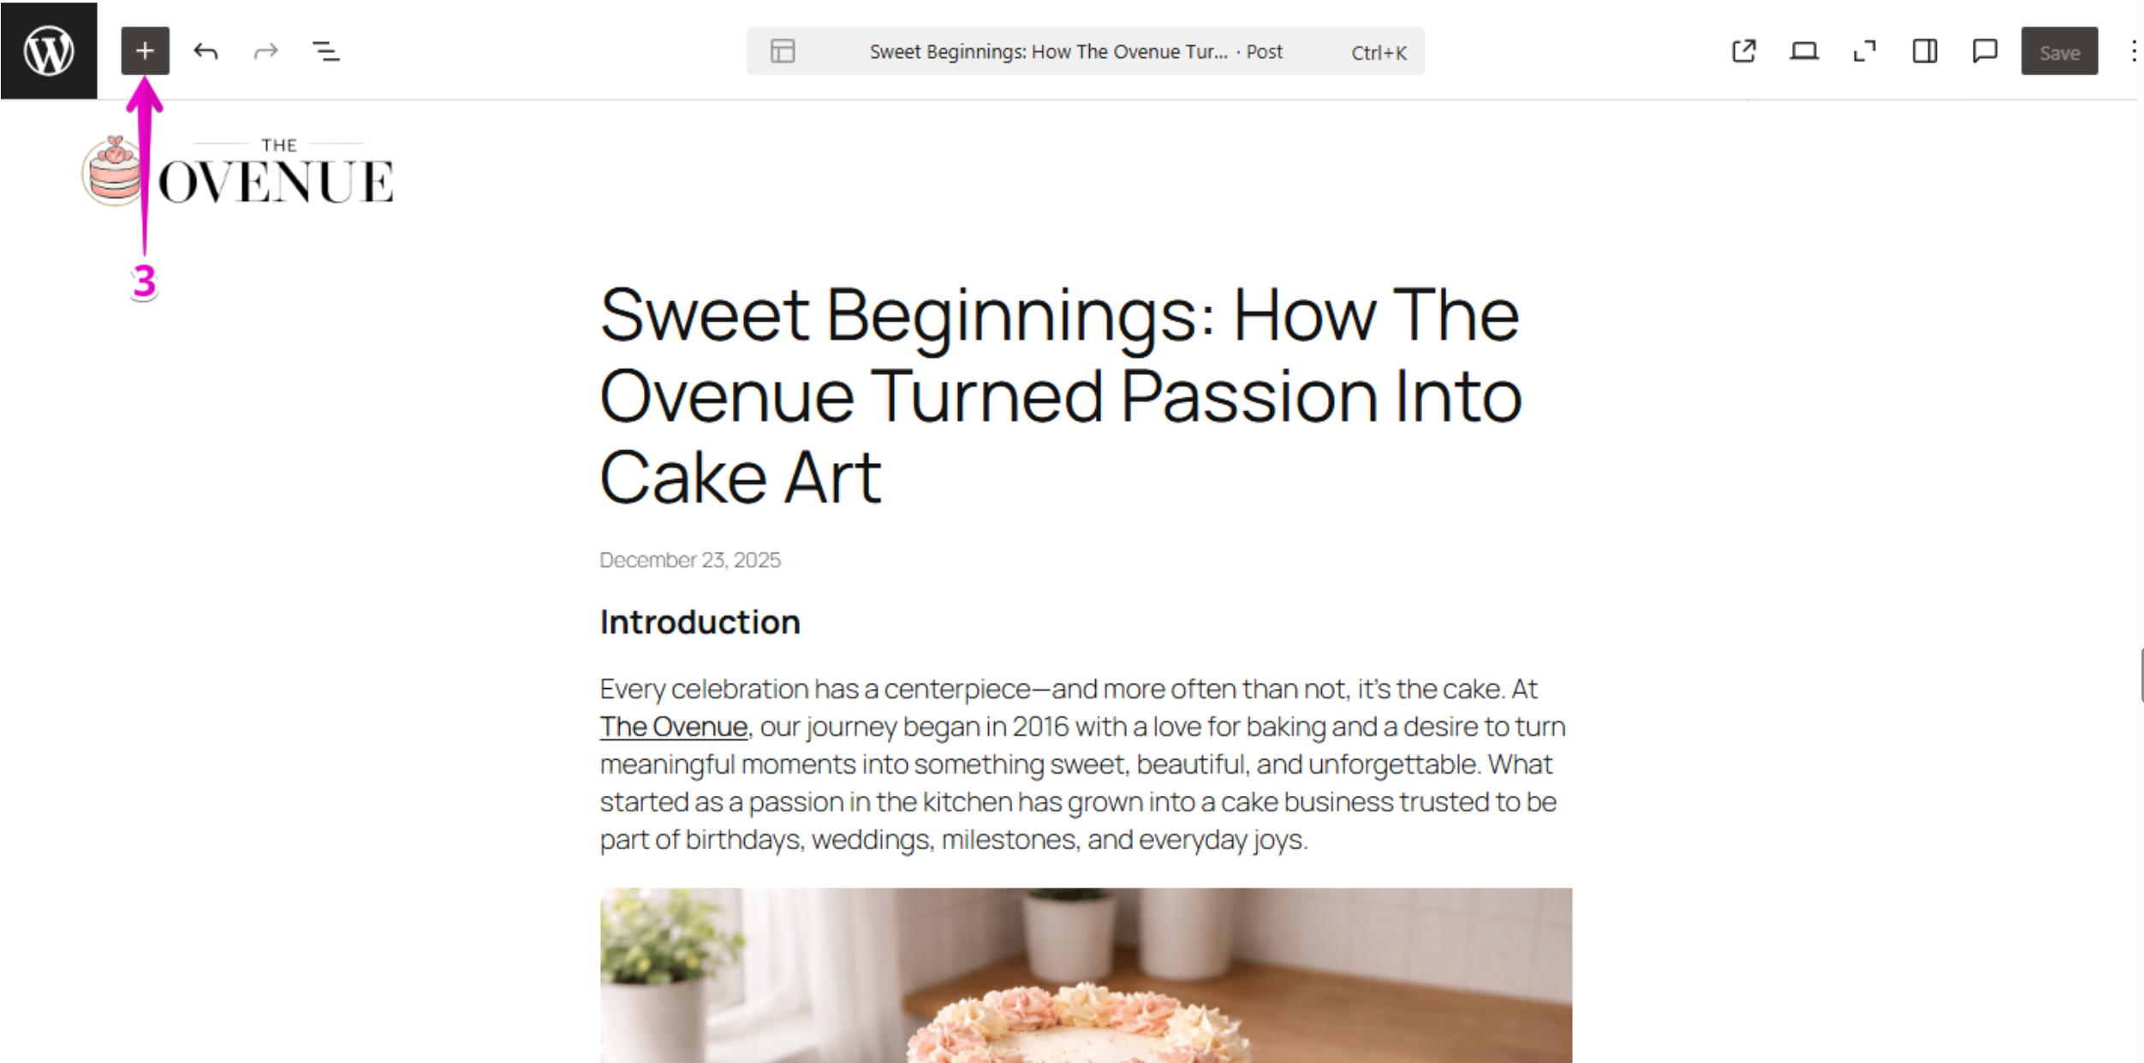Open the Document Overview list icon
2144x1063 pixels.
coord(326,51)
